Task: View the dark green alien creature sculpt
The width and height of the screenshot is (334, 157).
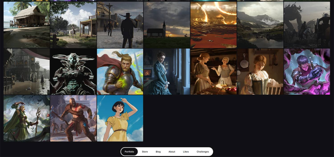Action: [73, 71]
